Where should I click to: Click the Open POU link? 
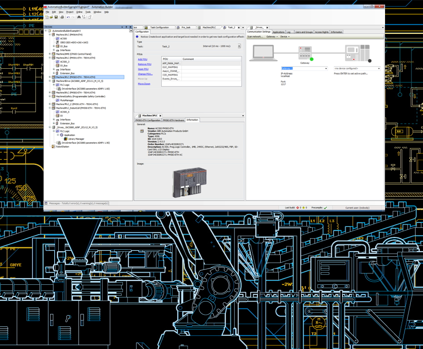click(143, 69)
